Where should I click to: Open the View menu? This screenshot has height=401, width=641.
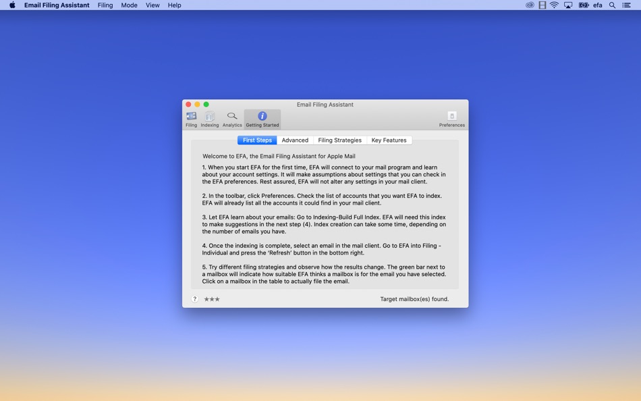[x=152, y=5]
